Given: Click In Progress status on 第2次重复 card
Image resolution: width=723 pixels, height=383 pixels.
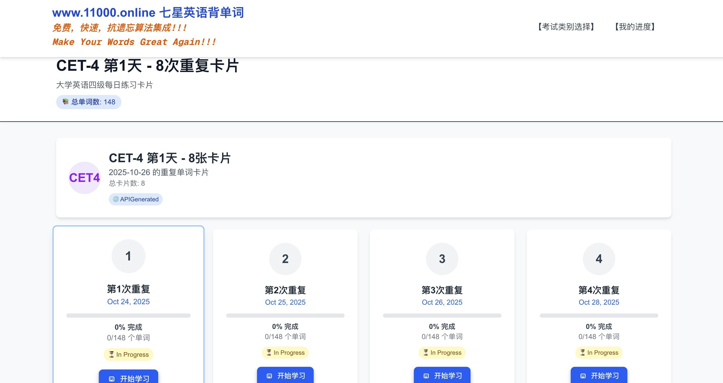Looking at the screenshot, I should pyautogui.click(x=285, y=353).
